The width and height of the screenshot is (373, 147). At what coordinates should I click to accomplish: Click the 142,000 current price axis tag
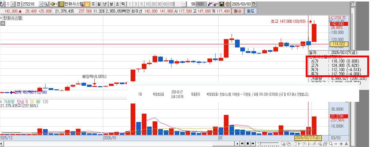coord(338,24)
